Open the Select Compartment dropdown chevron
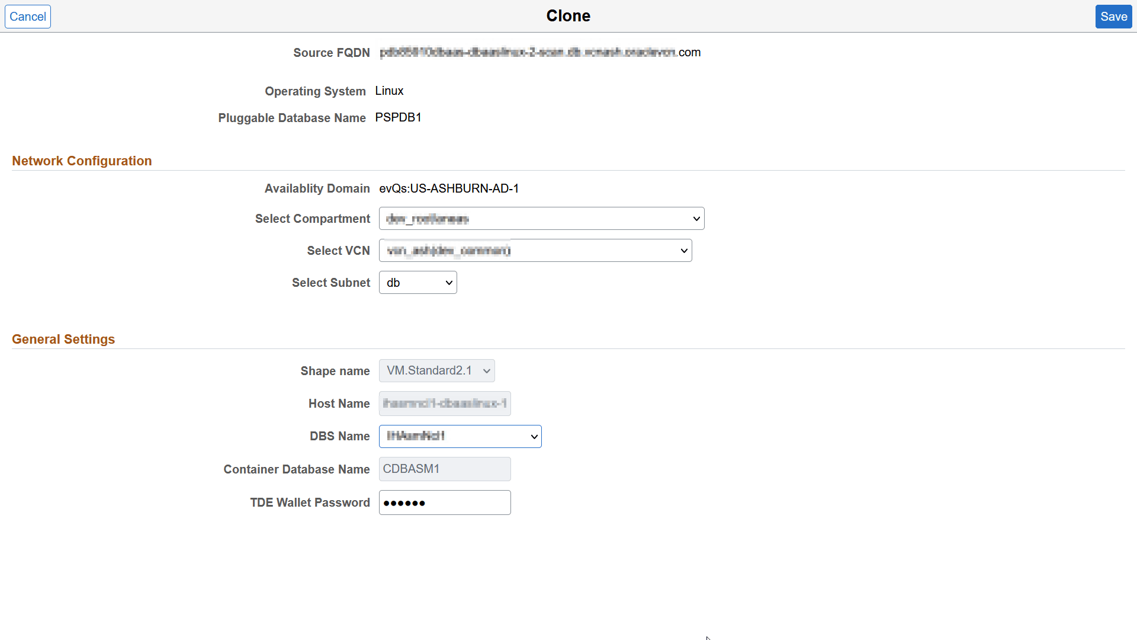This screenshot has height=640, width=1137. pyautogui.click(x=696, y=218)
